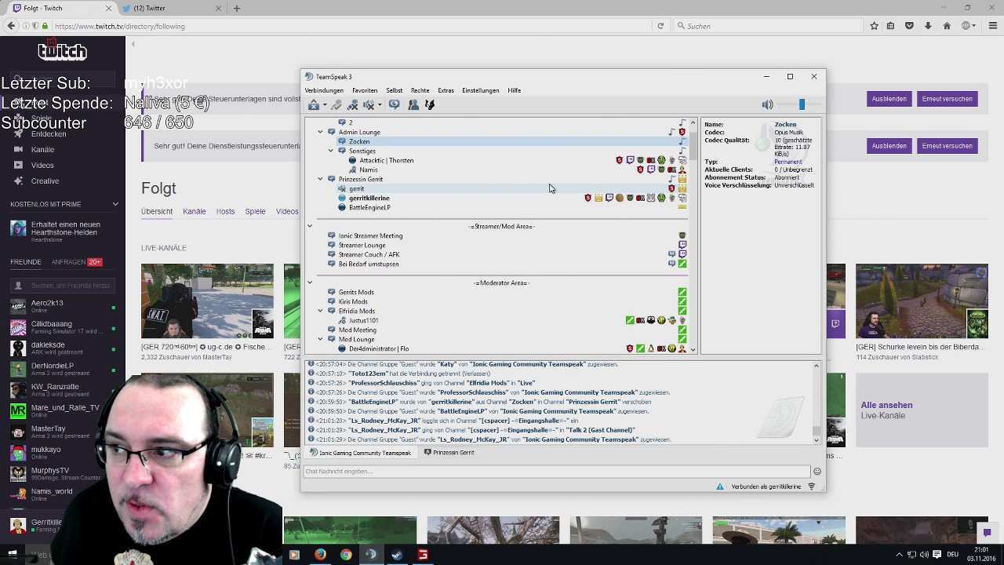The image size is (1004, 565).
Task: Collapse the Elfridia Mods channel
Action: (x=320, y=311)
